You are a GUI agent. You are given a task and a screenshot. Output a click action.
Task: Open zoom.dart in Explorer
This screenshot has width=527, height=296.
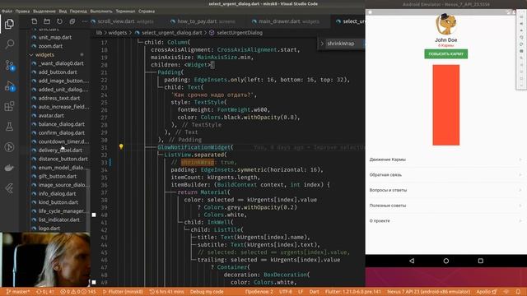point(50,46)
